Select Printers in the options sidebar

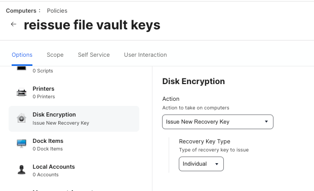74,93
